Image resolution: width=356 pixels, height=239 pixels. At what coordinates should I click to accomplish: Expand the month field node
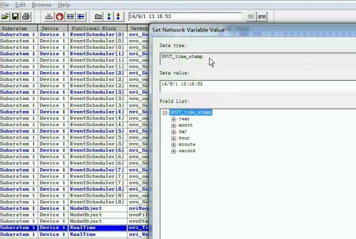(173, 126)
